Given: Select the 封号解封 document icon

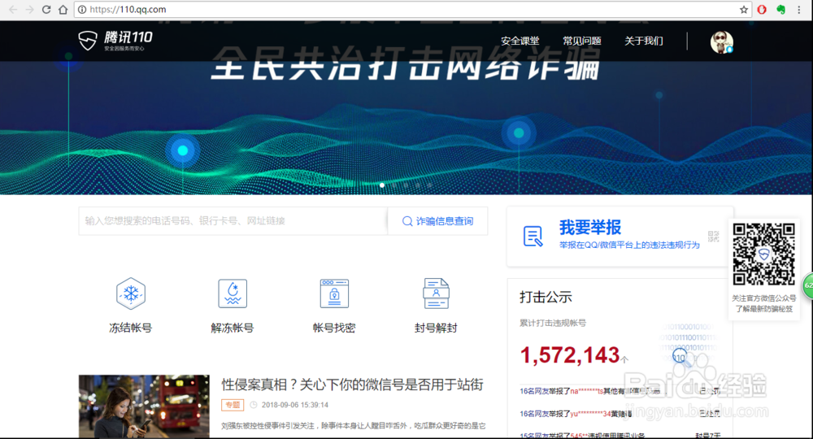Looking at the screenshot, I should point(436,293).
